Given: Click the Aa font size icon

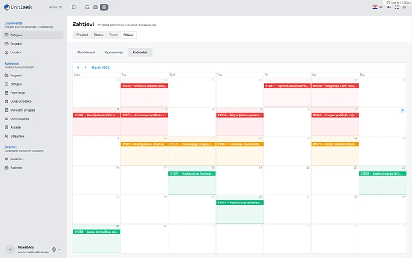Looking at the screenshot, I should [389, 8].
